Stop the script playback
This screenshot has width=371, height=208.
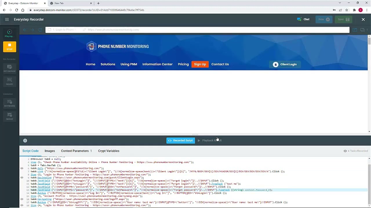(x=10, y=47)
